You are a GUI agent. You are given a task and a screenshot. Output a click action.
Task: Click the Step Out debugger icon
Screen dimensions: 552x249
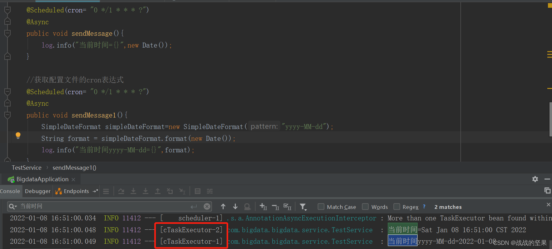[158, 191]
